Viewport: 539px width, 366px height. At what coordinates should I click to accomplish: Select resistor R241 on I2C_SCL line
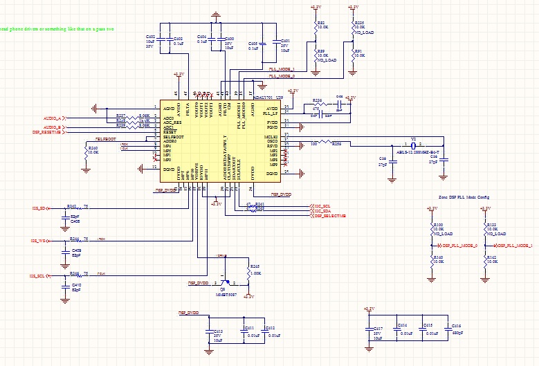253,206
